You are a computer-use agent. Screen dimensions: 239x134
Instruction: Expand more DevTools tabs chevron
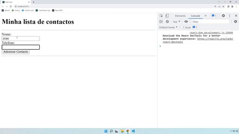point(205,16)
